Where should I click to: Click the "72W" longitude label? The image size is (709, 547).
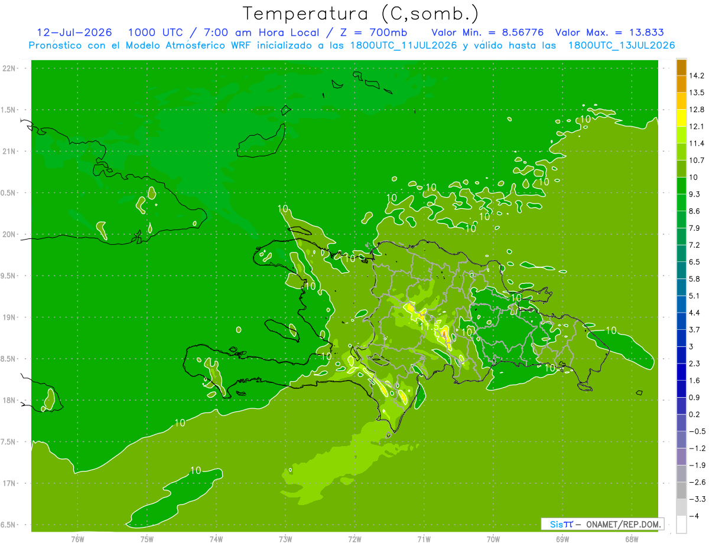tap(354, 539)
